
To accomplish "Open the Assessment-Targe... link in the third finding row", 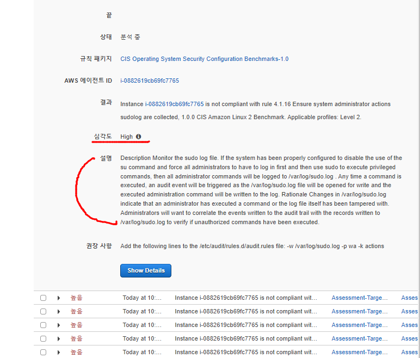I will pos(360,325).
